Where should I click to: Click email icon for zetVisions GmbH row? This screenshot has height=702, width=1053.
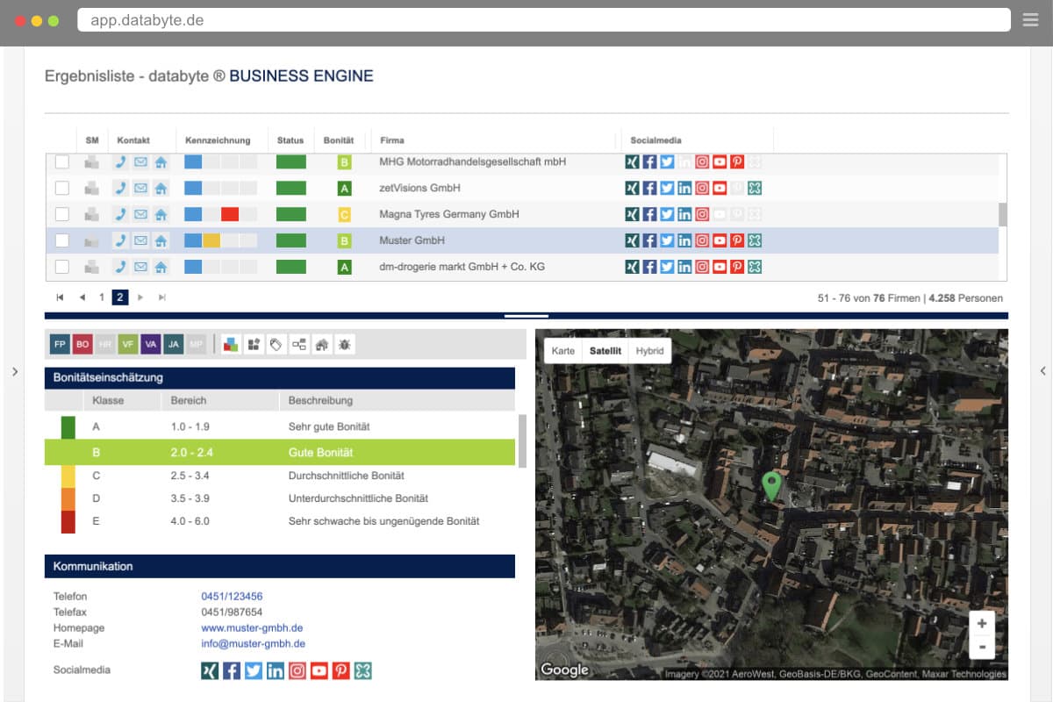pyautogui.click(x=140, y=188)
